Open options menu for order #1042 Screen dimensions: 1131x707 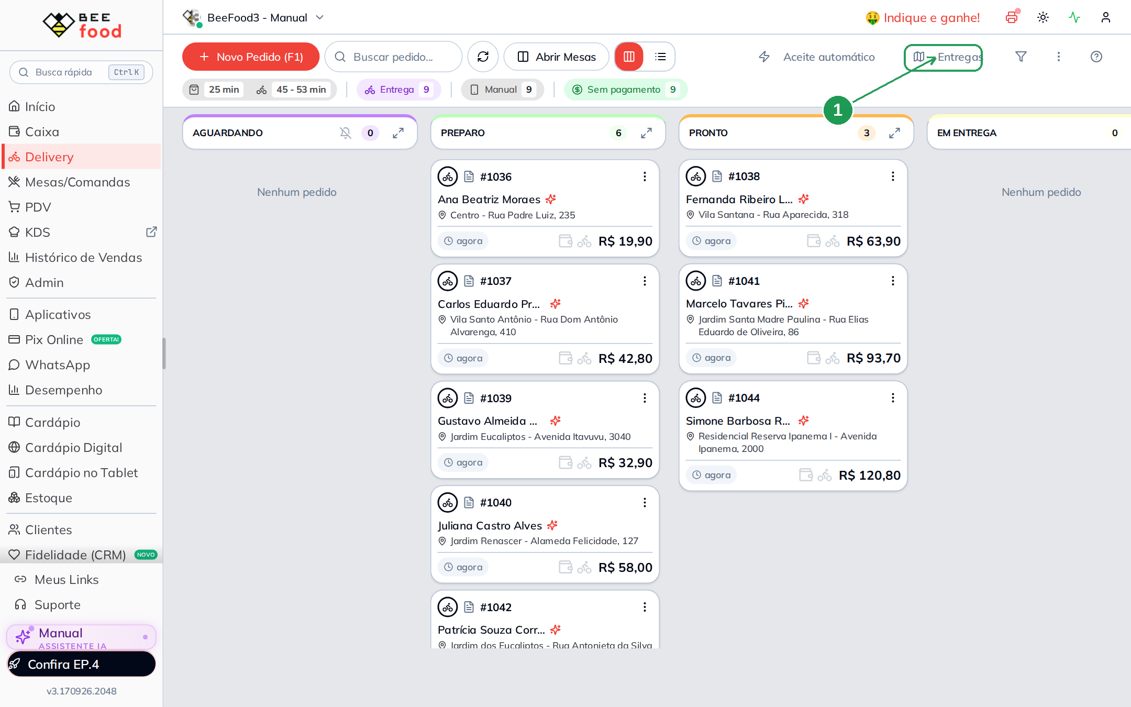(645, 607)
